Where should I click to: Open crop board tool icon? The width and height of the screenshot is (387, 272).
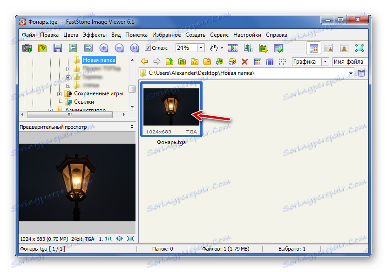point(263,48)
